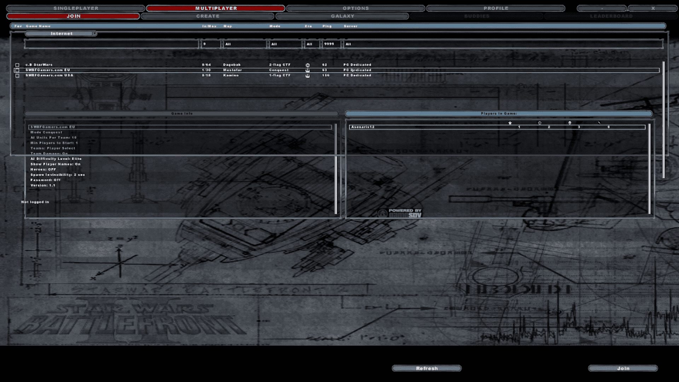Image resolution: width=679 pixels, height=382 pixels.
Task: Select the Join sub-tab
Action: pos(73,16)
